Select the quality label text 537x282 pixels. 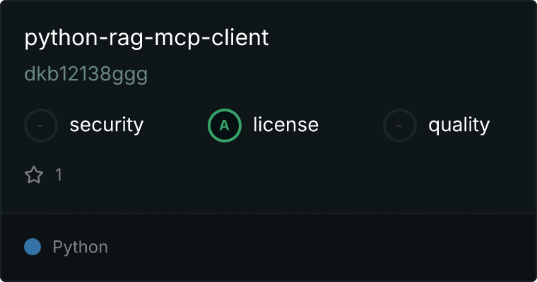(x=459, y=125)
